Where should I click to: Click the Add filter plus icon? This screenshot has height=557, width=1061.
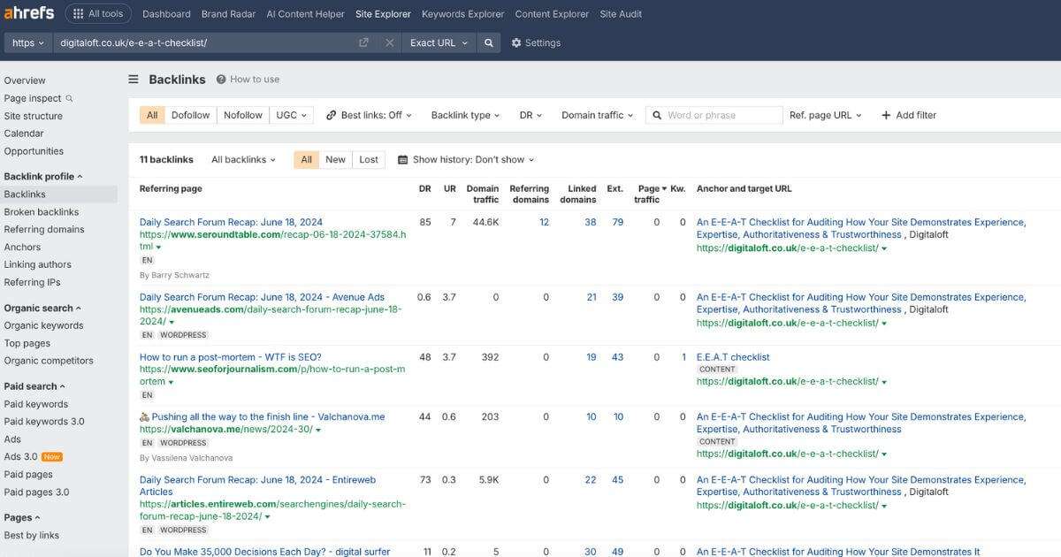886,115
